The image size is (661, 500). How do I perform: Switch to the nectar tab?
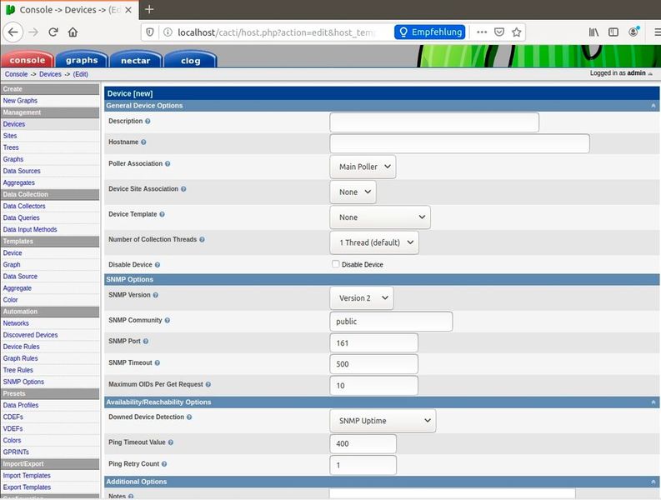(x=135, y=60)
